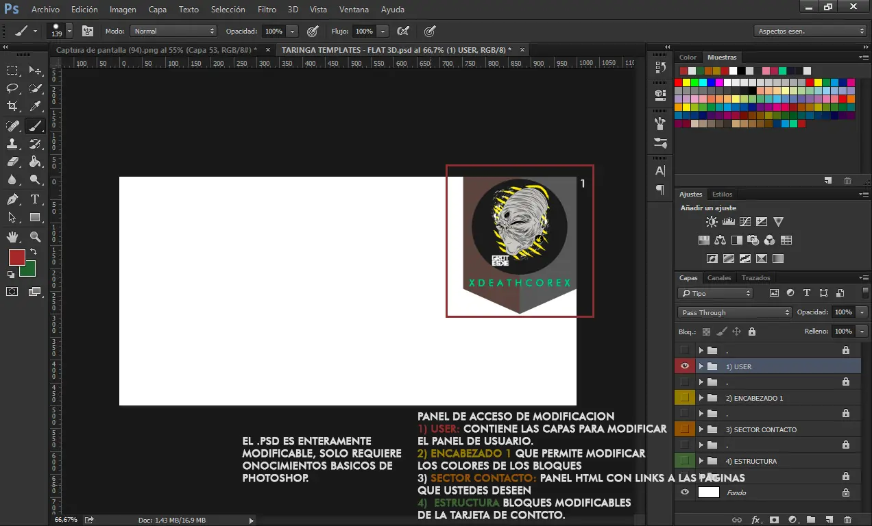
Task: Select the Clone Stamp tool
Action: pyautogui.click(x=12, y=144)
